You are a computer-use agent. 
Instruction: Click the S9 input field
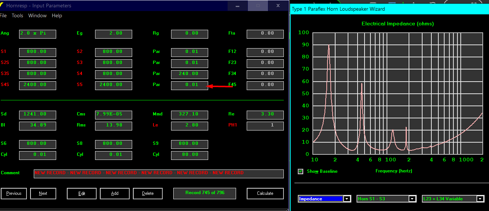coord(189,144)
